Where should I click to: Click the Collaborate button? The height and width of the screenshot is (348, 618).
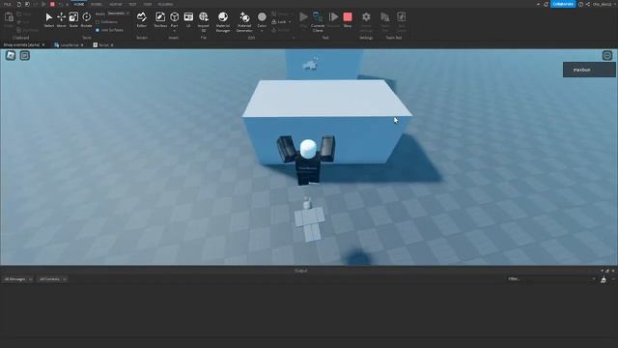coord(563,4)
